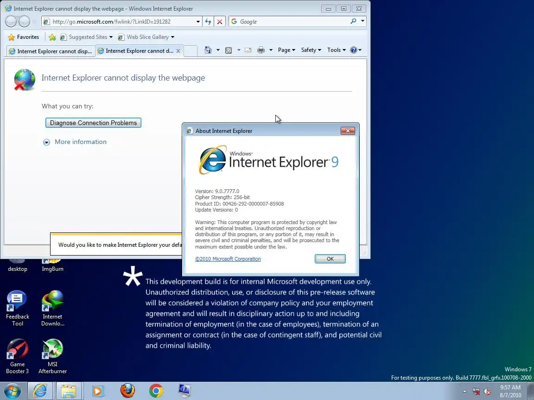The image size is (534, 400).
Task: Close the active tab with its X
Action: click(178, 51)
